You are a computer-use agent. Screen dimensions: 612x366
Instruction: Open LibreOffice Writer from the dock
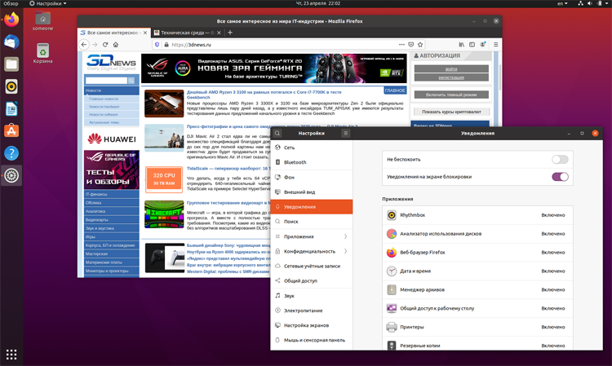[x=11, y=108]
